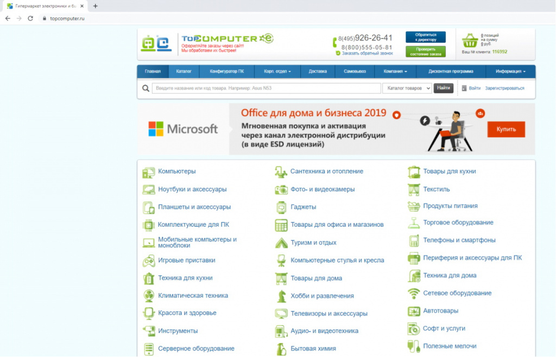The image size is (556, 357).
Task: Click the product search input field
Action: click(x=266, y=88)
